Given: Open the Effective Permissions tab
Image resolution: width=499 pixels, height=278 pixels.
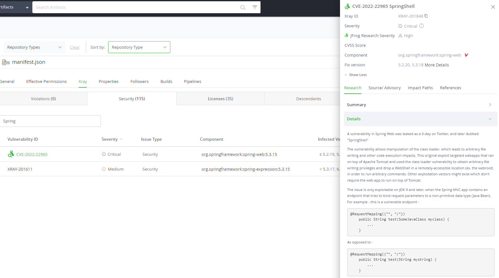Looking at the screenshot, I should click(47, 81).
